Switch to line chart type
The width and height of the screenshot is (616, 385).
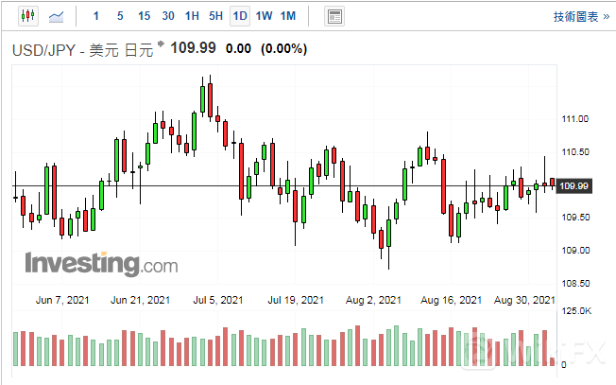[58, 16]
